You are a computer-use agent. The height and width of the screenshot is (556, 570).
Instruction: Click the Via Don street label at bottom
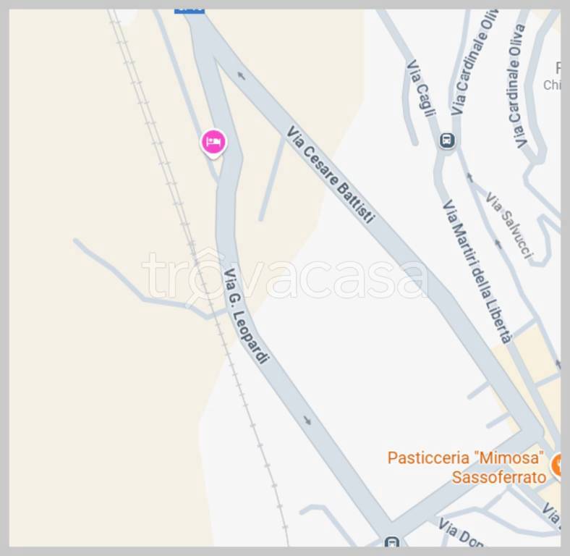click(461, 533)
